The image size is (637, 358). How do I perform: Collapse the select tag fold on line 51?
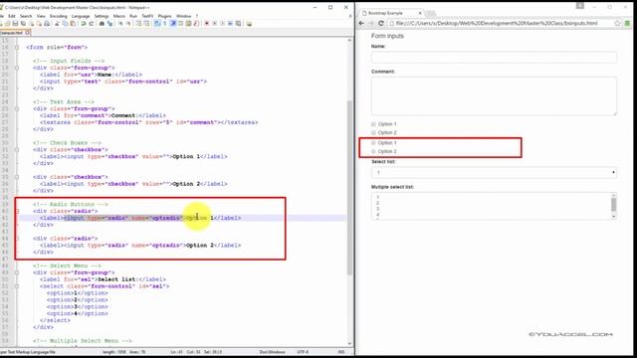pyautogui.click(x=17, y=286)
